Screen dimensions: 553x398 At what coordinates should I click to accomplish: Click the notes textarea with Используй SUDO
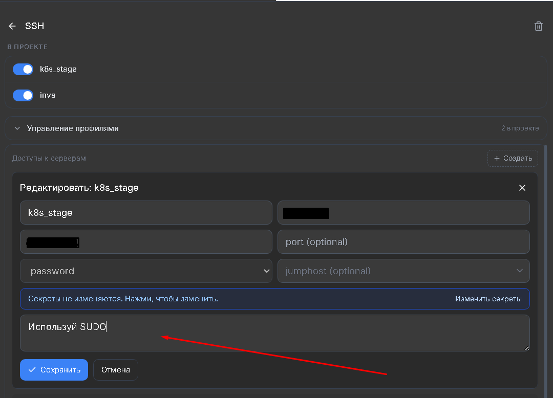[x=275, y=333]
